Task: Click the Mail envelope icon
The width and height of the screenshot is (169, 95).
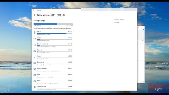Action: pos(35,75)
